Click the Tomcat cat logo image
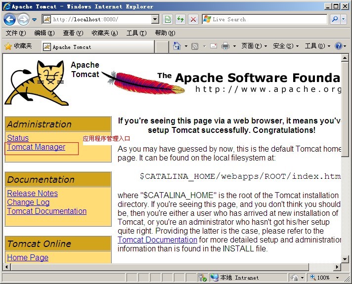Screen dimensions: 352x284 [37, 83]
